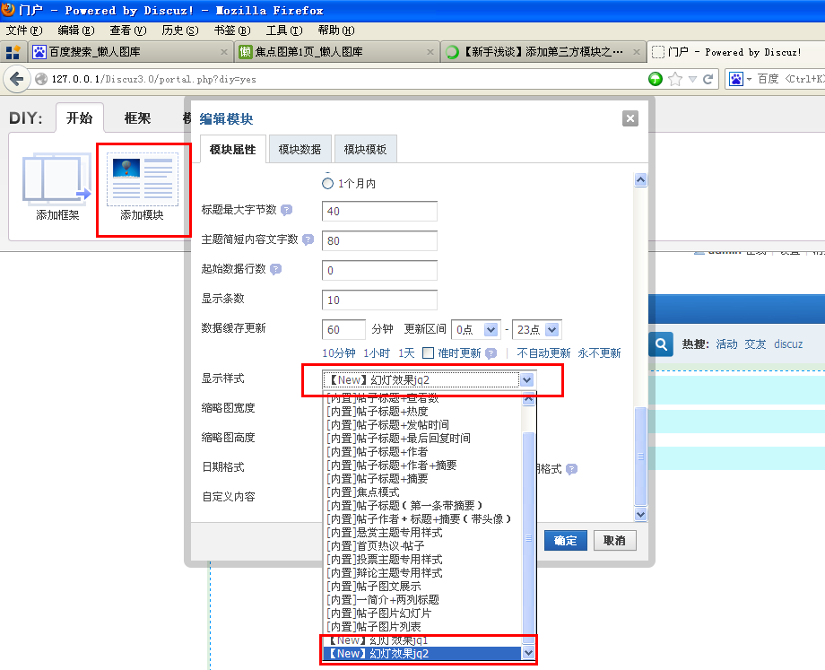Click the Firefox back arrow button
Image resolution: width=825 pixels, height=670 pixels.
coord(16,80)
